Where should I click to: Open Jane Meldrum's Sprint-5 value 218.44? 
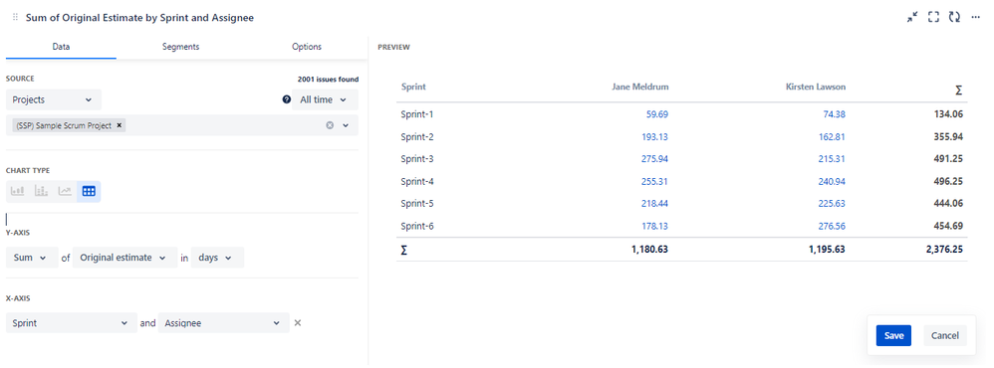click(654, 203)
